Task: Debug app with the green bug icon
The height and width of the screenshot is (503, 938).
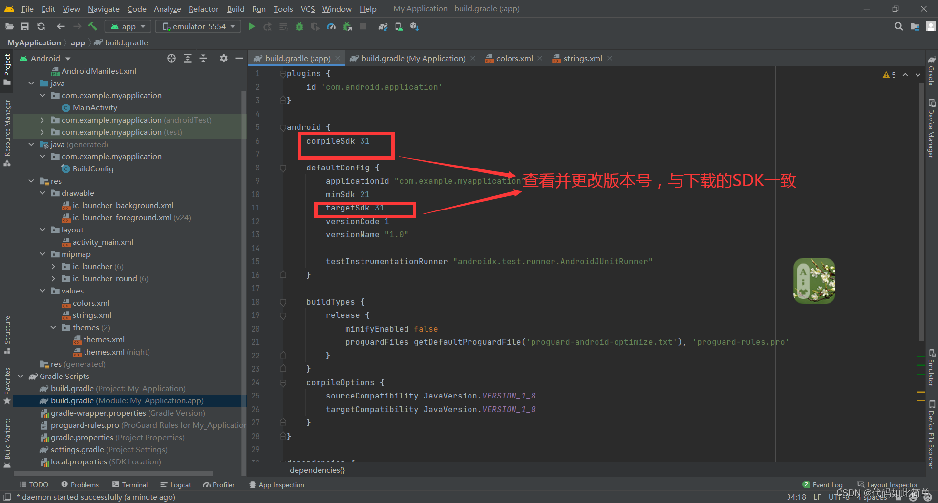Action: tap(299, 26)
